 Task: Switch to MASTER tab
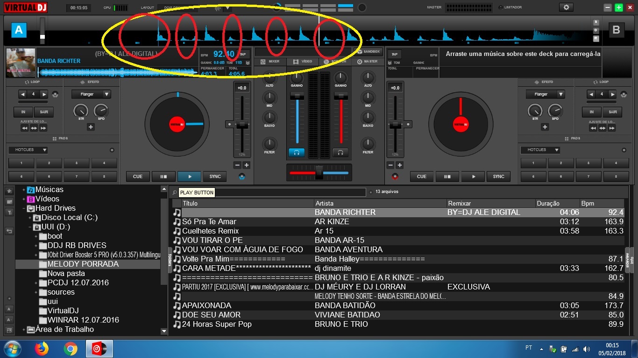pyautogui.click(x=367, y=62)
